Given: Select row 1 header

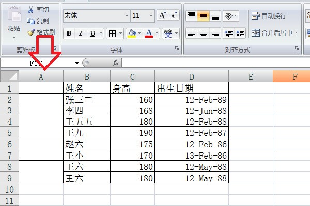Looking at the screenshot, I should point(9,88).
